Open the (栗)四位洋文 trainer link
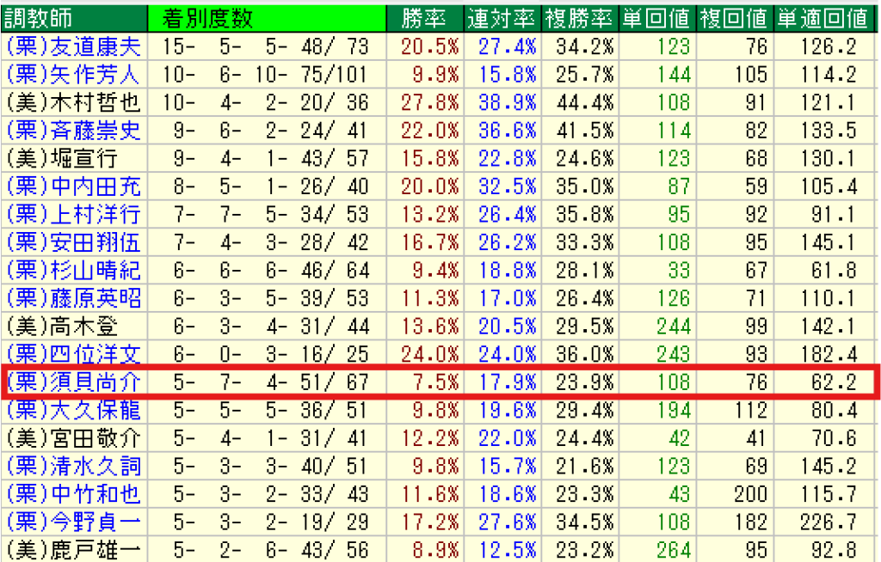881x562 pixels. pyautogui.click(x=73, y=354)
